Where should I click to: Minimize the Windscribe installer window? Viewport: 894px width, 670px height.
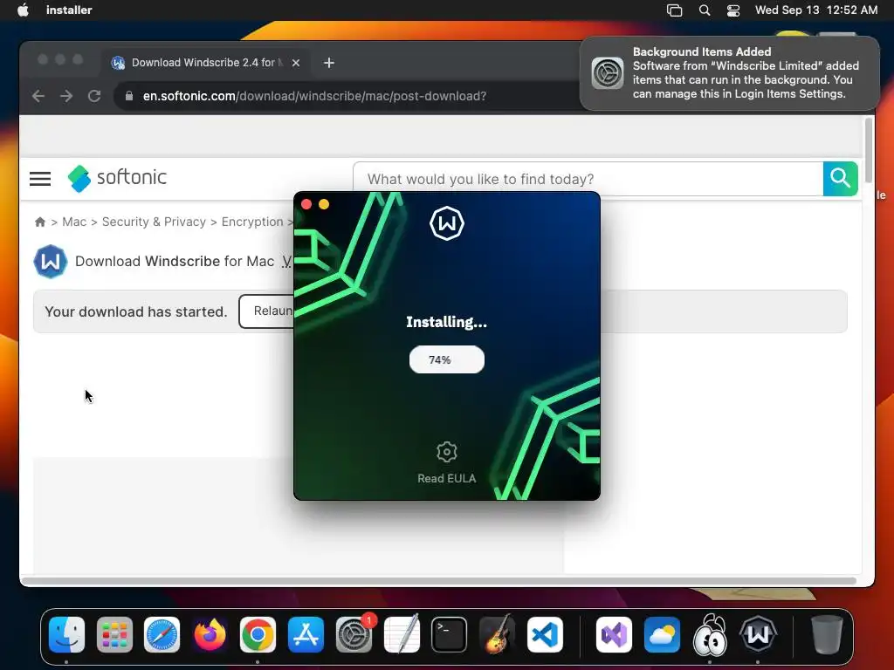[x=324, y=204]
